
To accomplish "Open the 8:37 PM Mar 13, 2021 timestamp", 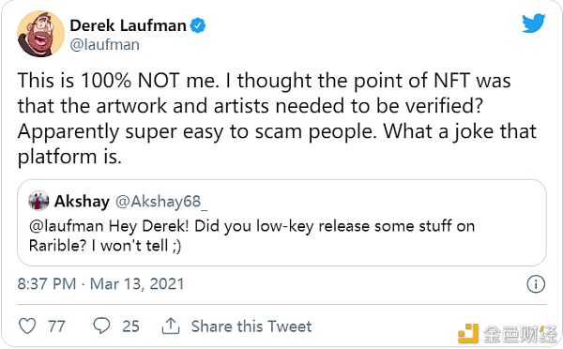I will point(101,284).
